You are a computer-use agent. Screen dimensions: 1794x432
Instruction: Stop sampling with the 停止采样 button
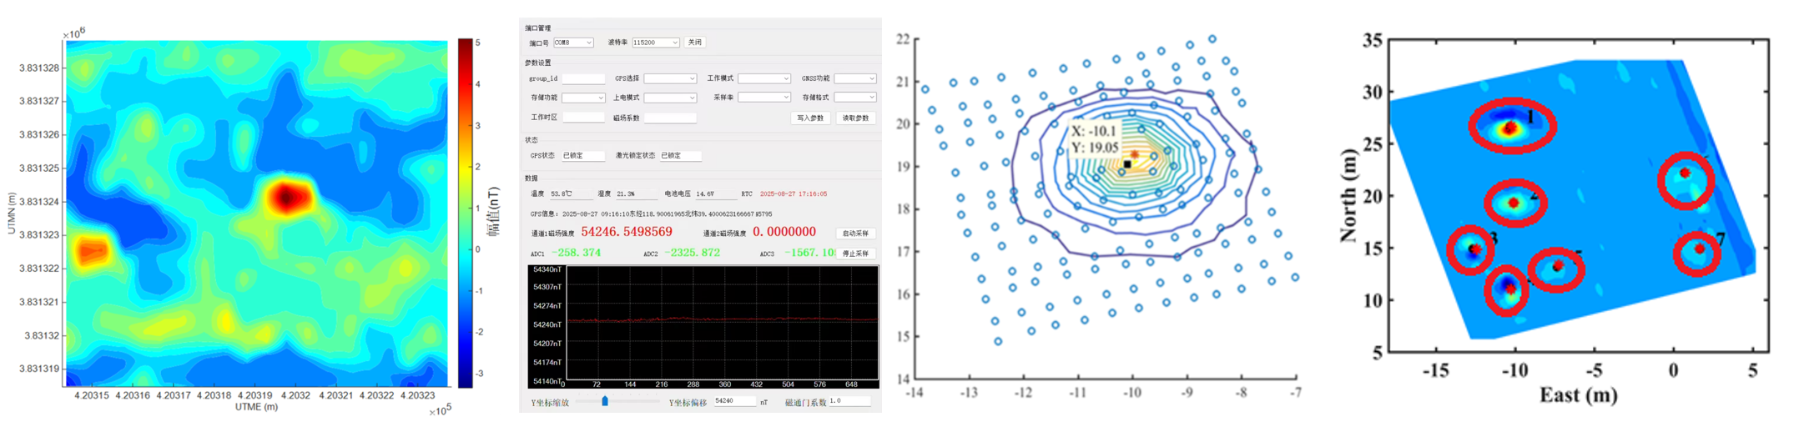(x=855, y=254)
